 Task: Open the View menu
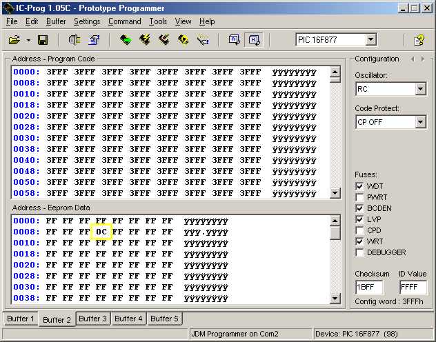[x=183, y=21]
